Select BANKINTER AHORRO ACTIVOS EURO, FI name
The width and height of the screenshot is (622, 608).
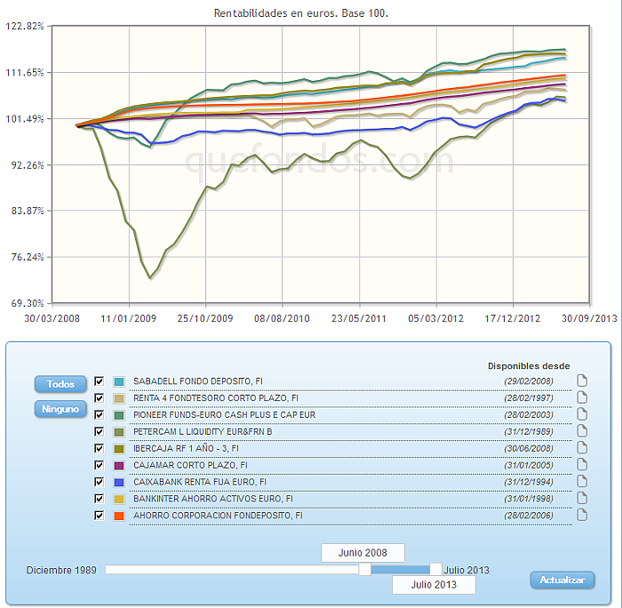pyautogui.click(x=213, y=499)
